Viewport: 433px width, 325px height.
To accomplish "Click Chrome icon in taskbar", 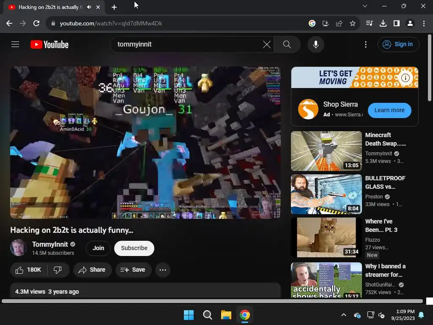I will coord(245,315).
